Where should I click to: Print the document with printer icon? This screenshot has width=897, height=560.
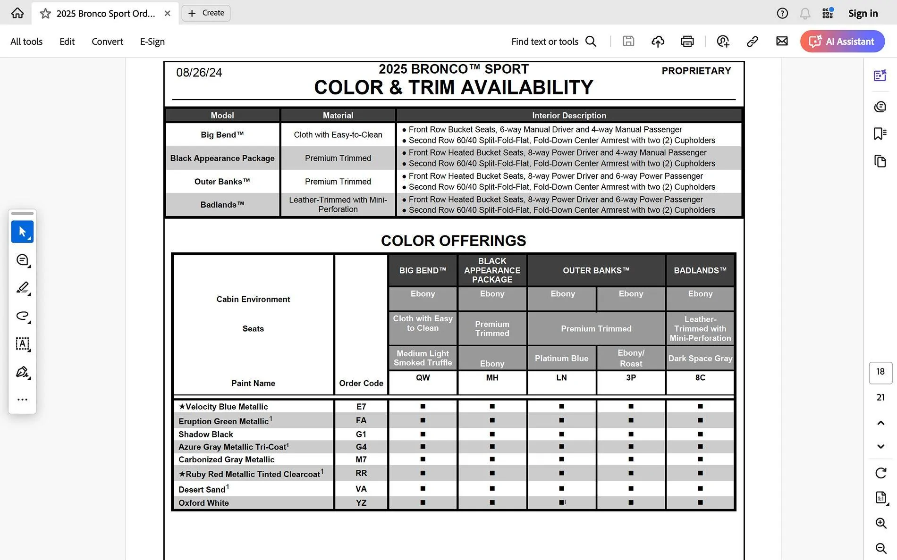687,42
